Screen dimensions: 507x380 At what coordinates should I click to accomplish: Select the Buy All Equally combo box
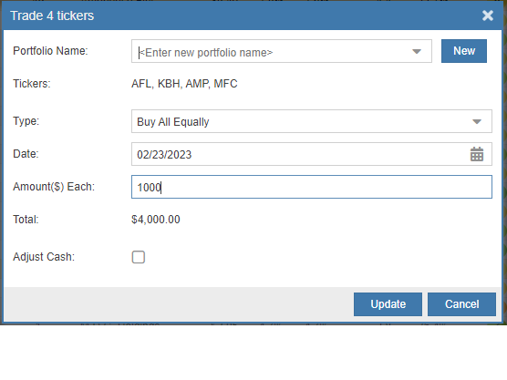312,121
